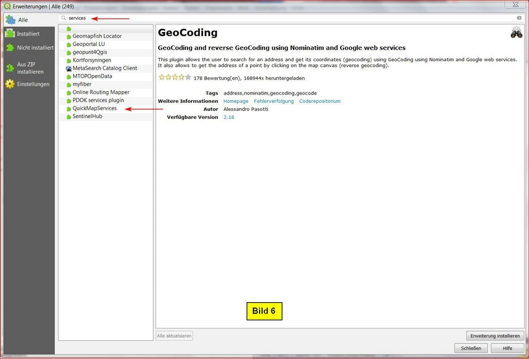
Task: Click the Einstellungen gear icon
Action: [10, 85]
